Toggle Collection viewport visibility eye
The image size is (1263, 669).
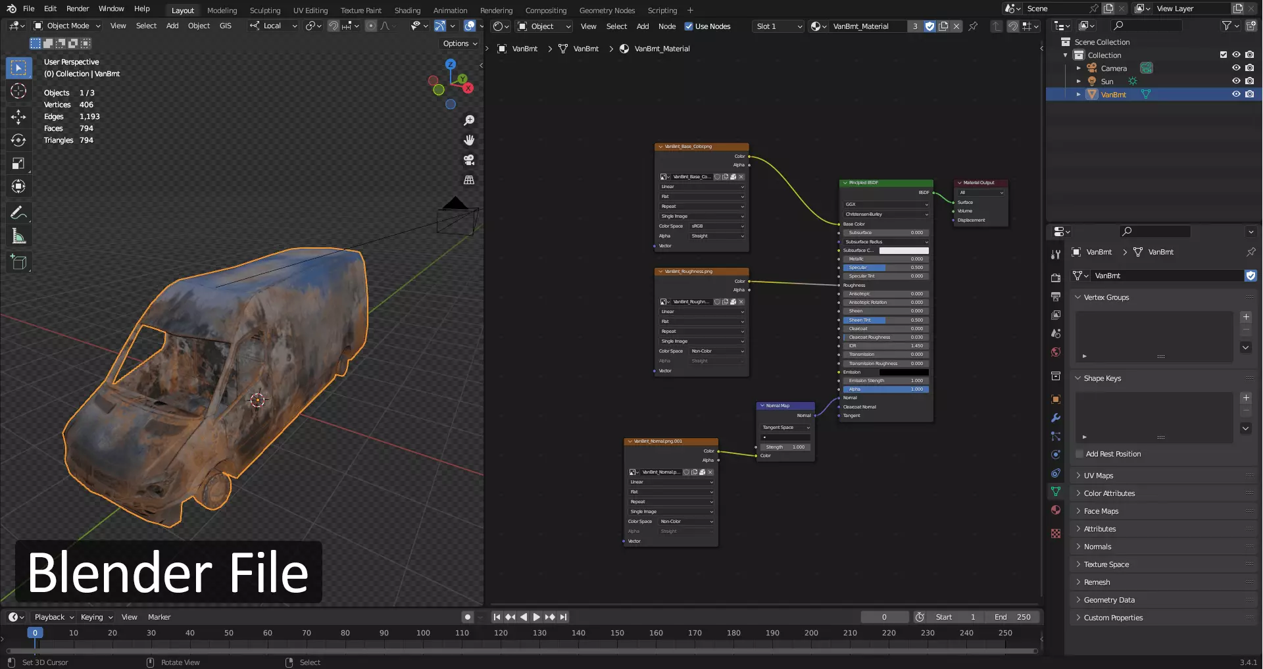point(1236,55)
